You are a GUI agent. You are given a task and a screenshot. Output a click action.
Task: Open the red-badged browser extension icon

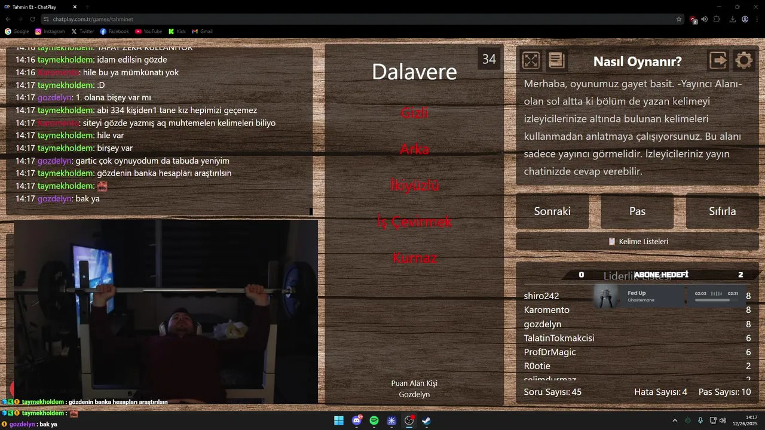coord(693,19)
